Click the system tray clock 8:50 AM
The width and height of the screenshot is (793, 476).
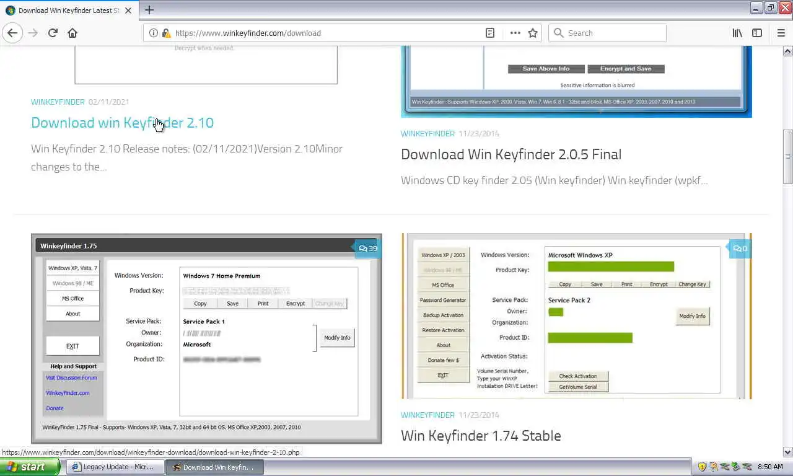770,467
